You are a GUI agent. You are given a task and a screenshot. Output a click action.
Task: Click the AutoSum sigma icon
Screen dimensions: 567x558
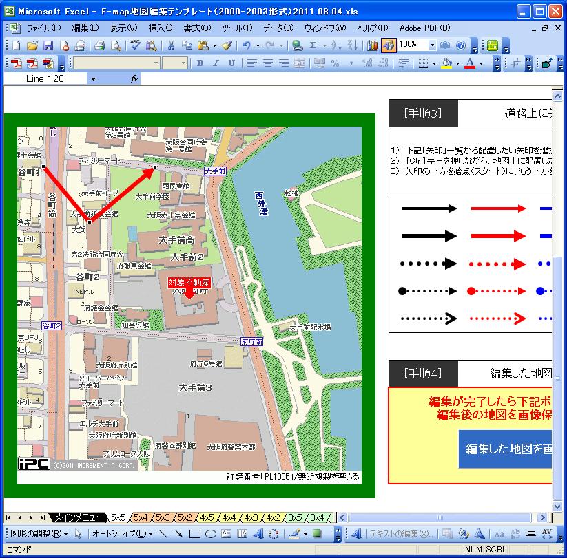313,45
